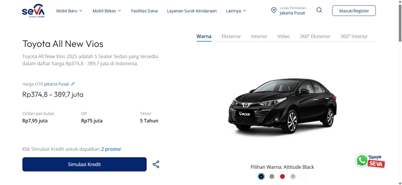Select the gray car color option
The image size is (402, 185).
pos(272,176)
